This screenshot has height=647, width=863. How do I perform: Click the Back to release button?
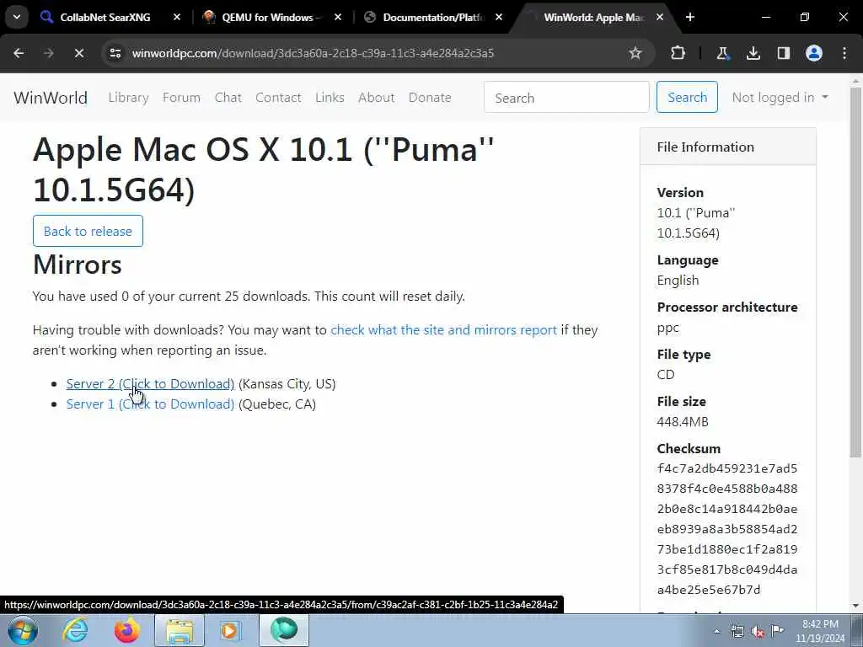(x=88, y=231)
